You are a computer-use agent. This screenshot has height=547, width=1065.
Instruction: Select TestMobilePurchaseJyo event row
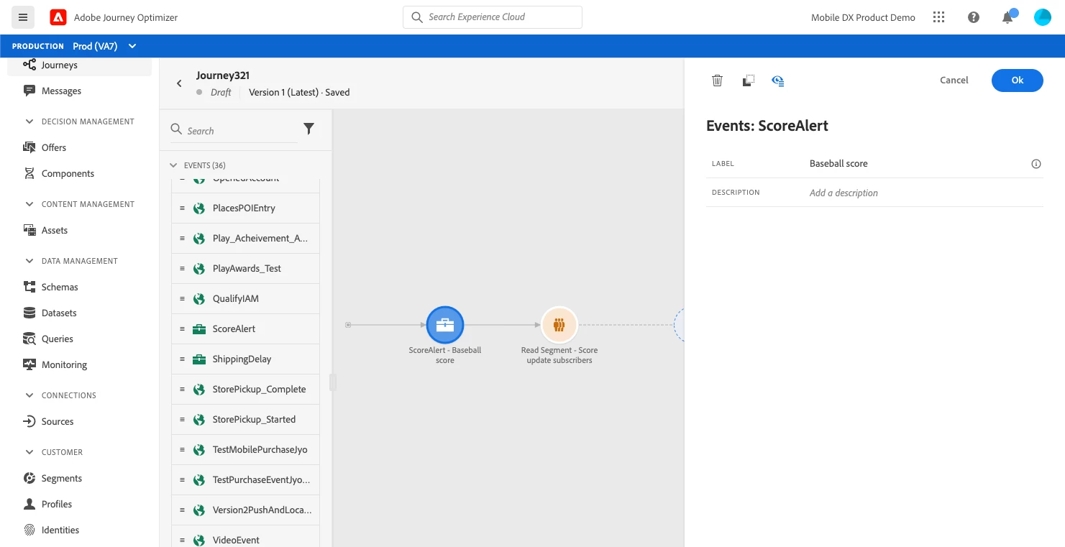click(x=245, y=450)
